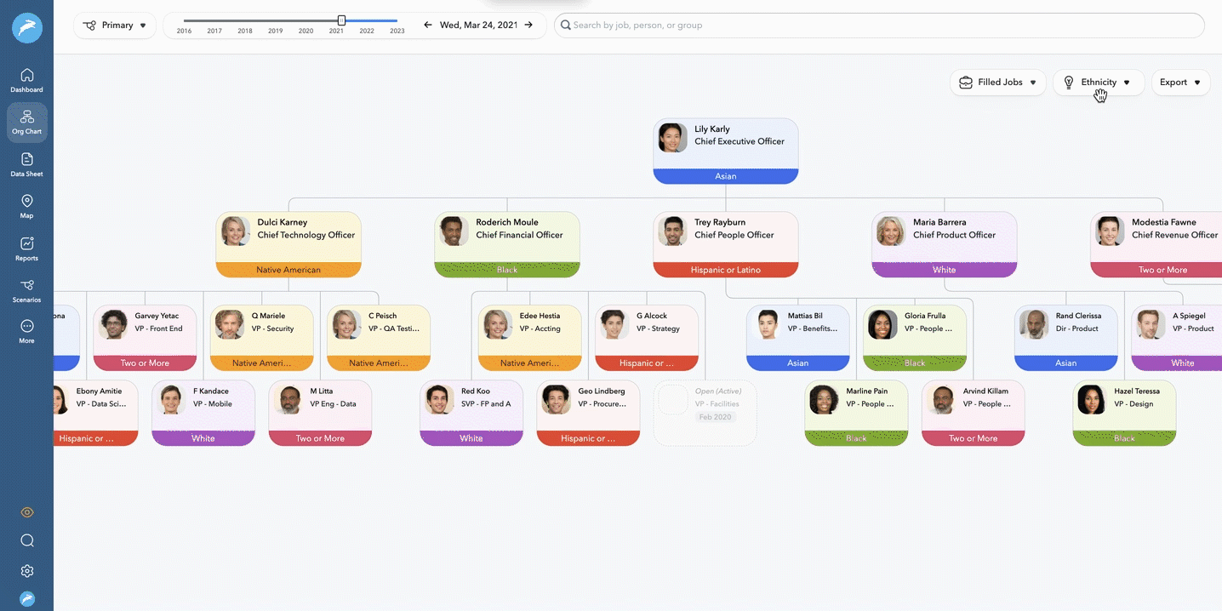
Task: Click the ChartHop logo at the top left
Action: (26, 27)
